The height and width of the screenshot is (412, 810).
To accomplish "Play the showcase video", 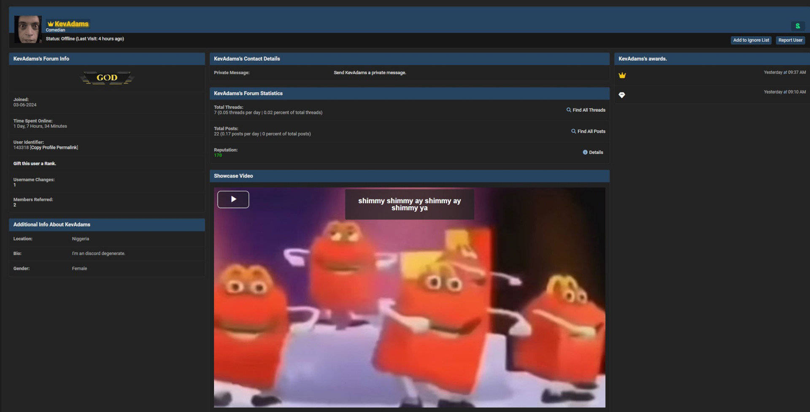I will pos(233,199).
